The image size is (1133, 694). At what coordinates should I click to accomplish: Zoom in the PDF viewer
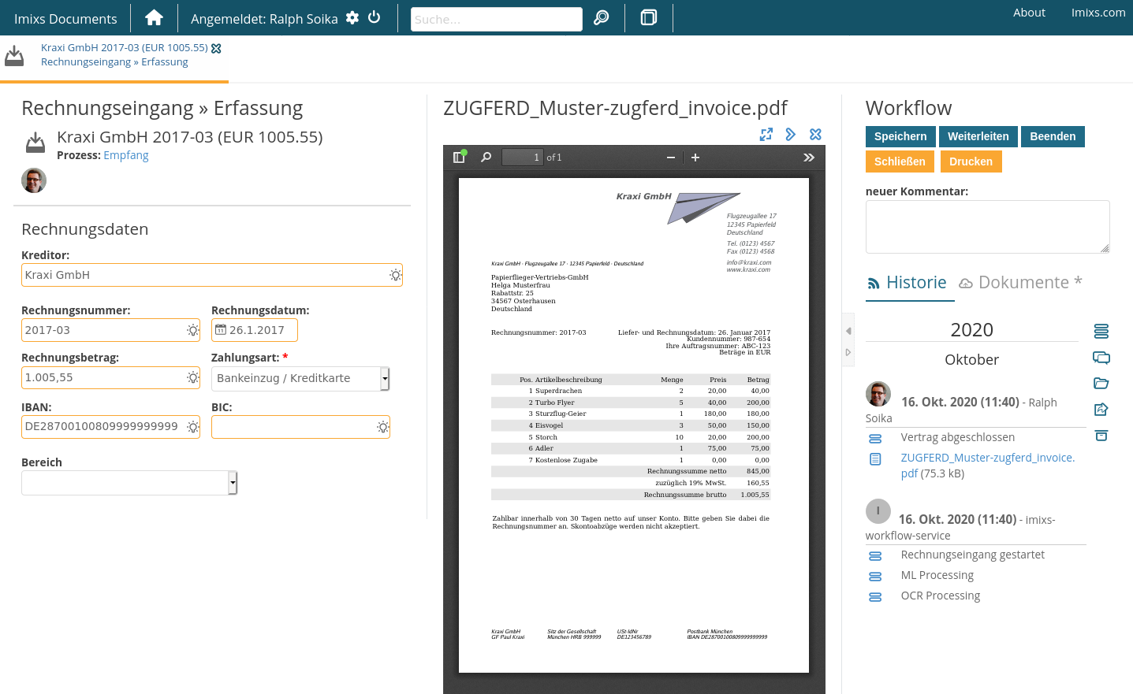[695, 158]
